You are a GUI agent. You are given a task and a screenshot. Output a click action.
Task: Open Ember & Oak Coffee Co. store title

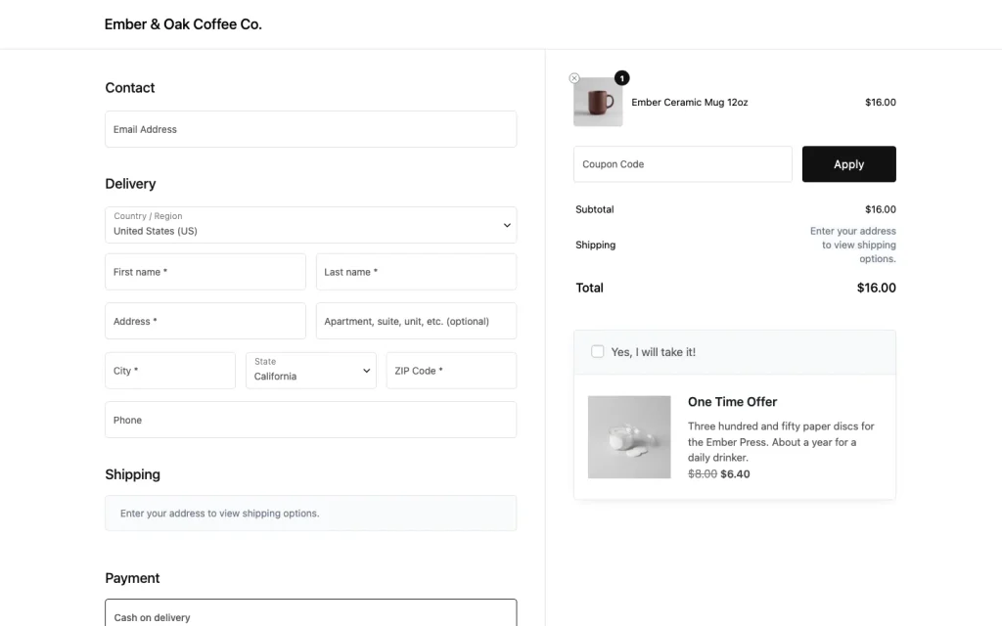click(183, 24)
